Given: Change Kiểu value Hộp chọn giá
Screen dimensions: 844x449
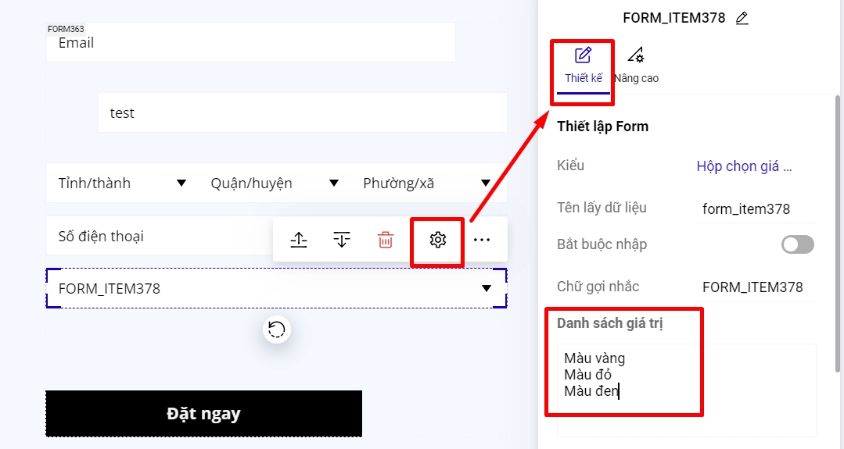Looking at the screenshot, I should pyautogui.click(x=744, y=166).
